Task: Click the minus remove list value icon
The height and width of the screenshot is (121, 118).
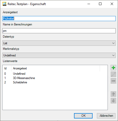Action: [113, 81]
